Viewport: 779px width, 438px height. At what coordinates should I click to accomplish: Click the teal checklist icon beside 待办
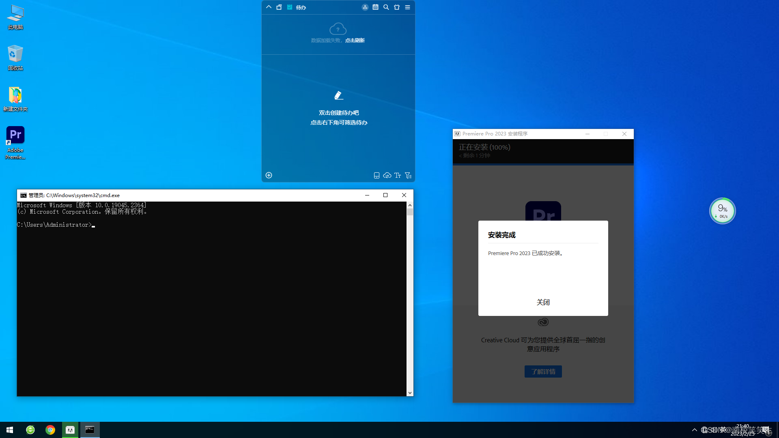click(x=290, y=7)
